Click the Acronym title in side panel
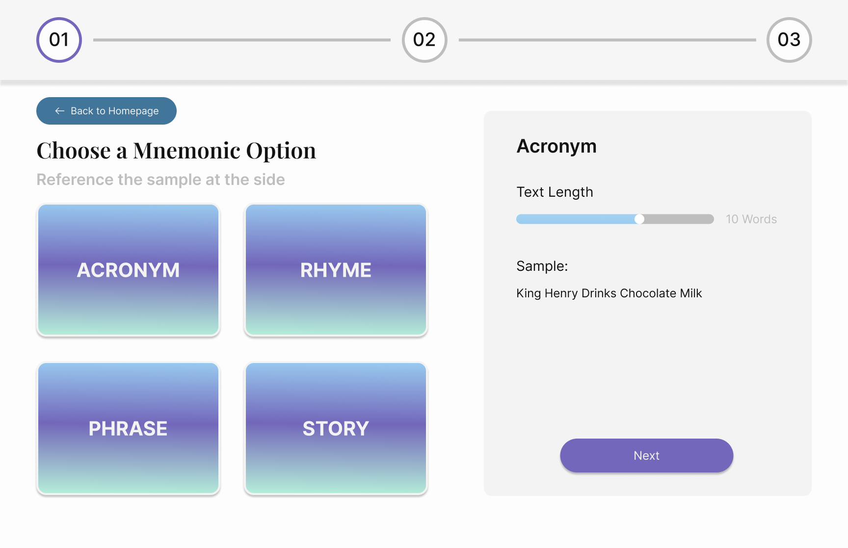Screen dimensions: 848x548 click(x=556, y=146)
